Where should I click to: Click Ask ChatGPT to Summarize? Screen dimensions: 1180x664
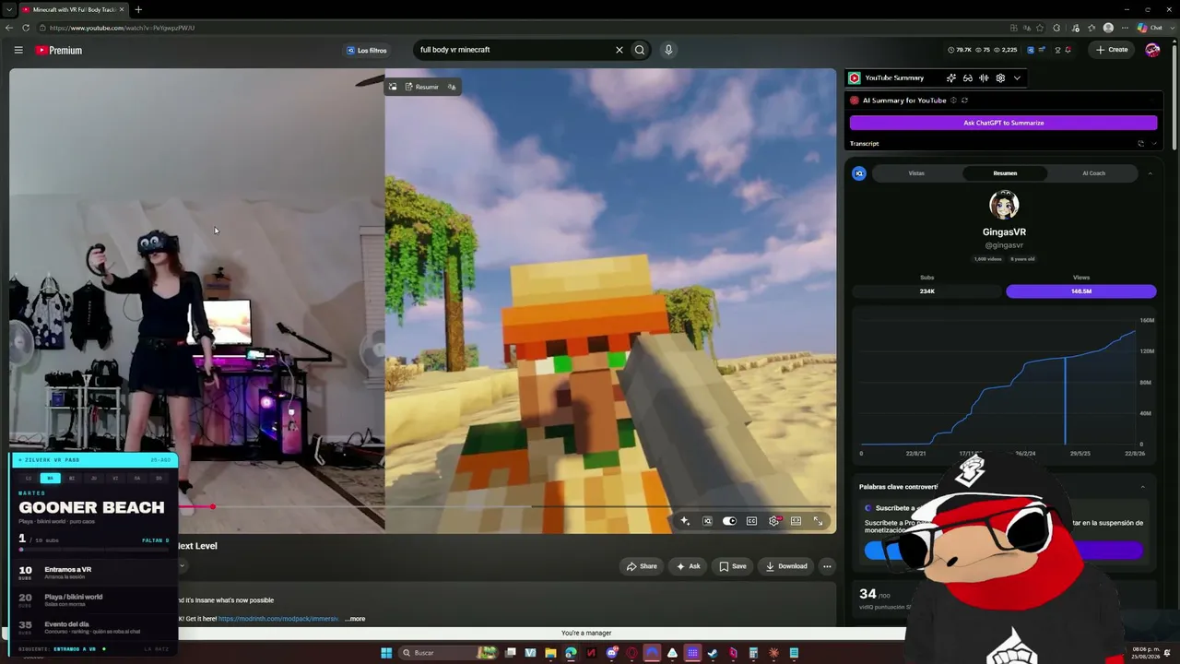pyautogui.click(x=1003, y=123)
